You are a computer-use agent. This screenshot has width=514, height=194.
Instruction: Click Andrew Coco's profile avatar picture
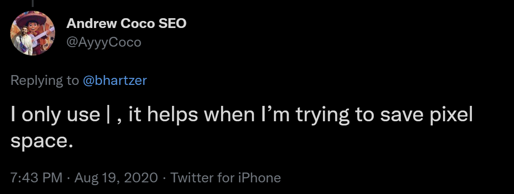pyautogui.click(x=33, y=34)
